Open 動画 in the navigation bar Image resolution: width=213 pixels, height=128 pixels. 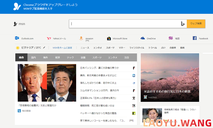click(x=182, y=48)
